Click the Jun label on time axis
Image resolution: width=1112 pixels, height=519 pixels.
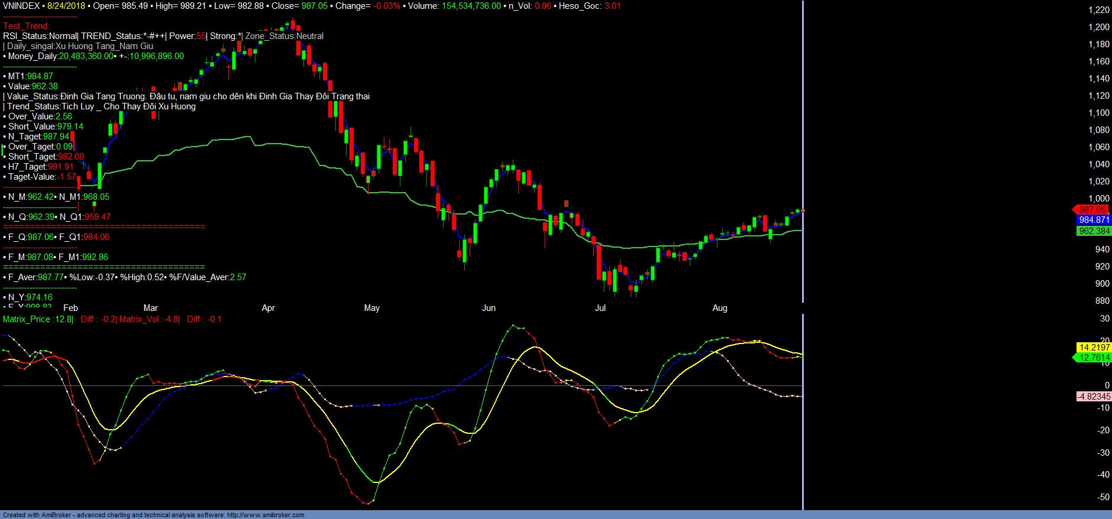(489, 308)
